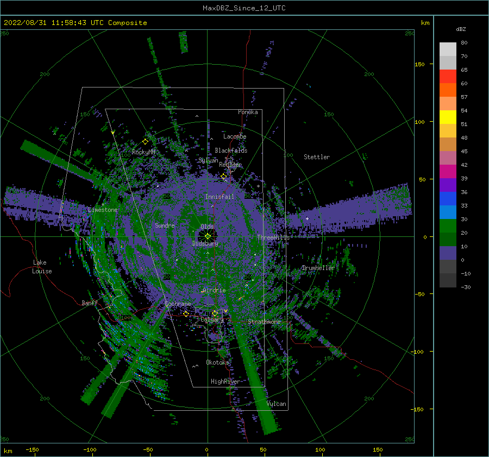Image resolution: width=489 pixels, height=457 pixels.
Task: Click the yellow radar site marker at Olds
Action: [208, 236]
